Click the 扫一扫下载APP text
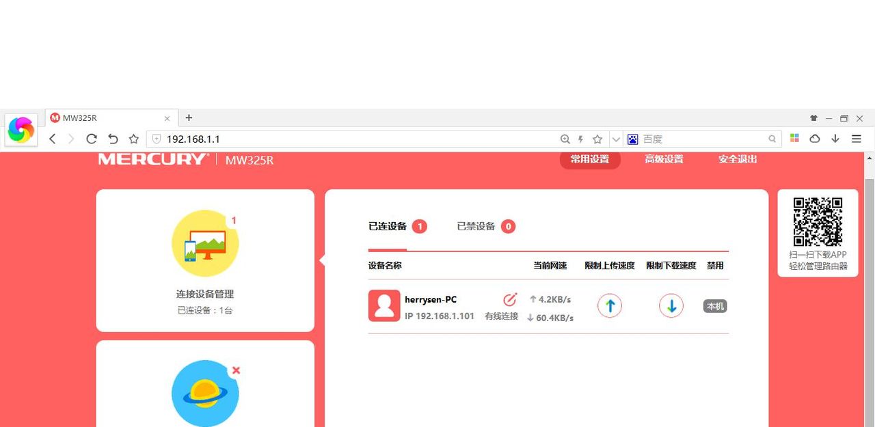This screenshot has height=427, width=875. pyautogui.click(x=818, y=255)
